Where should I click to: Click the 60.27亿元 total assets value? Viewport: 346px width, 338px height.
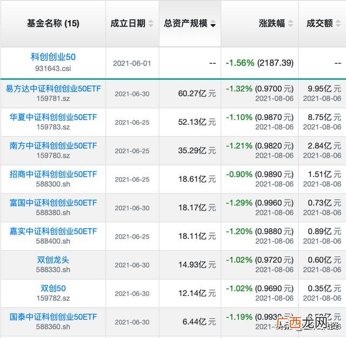197,94
